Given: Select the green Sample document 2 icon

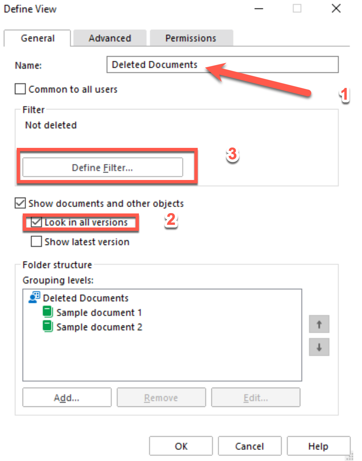Looking at the screenshot, I should tap(48, 327).
